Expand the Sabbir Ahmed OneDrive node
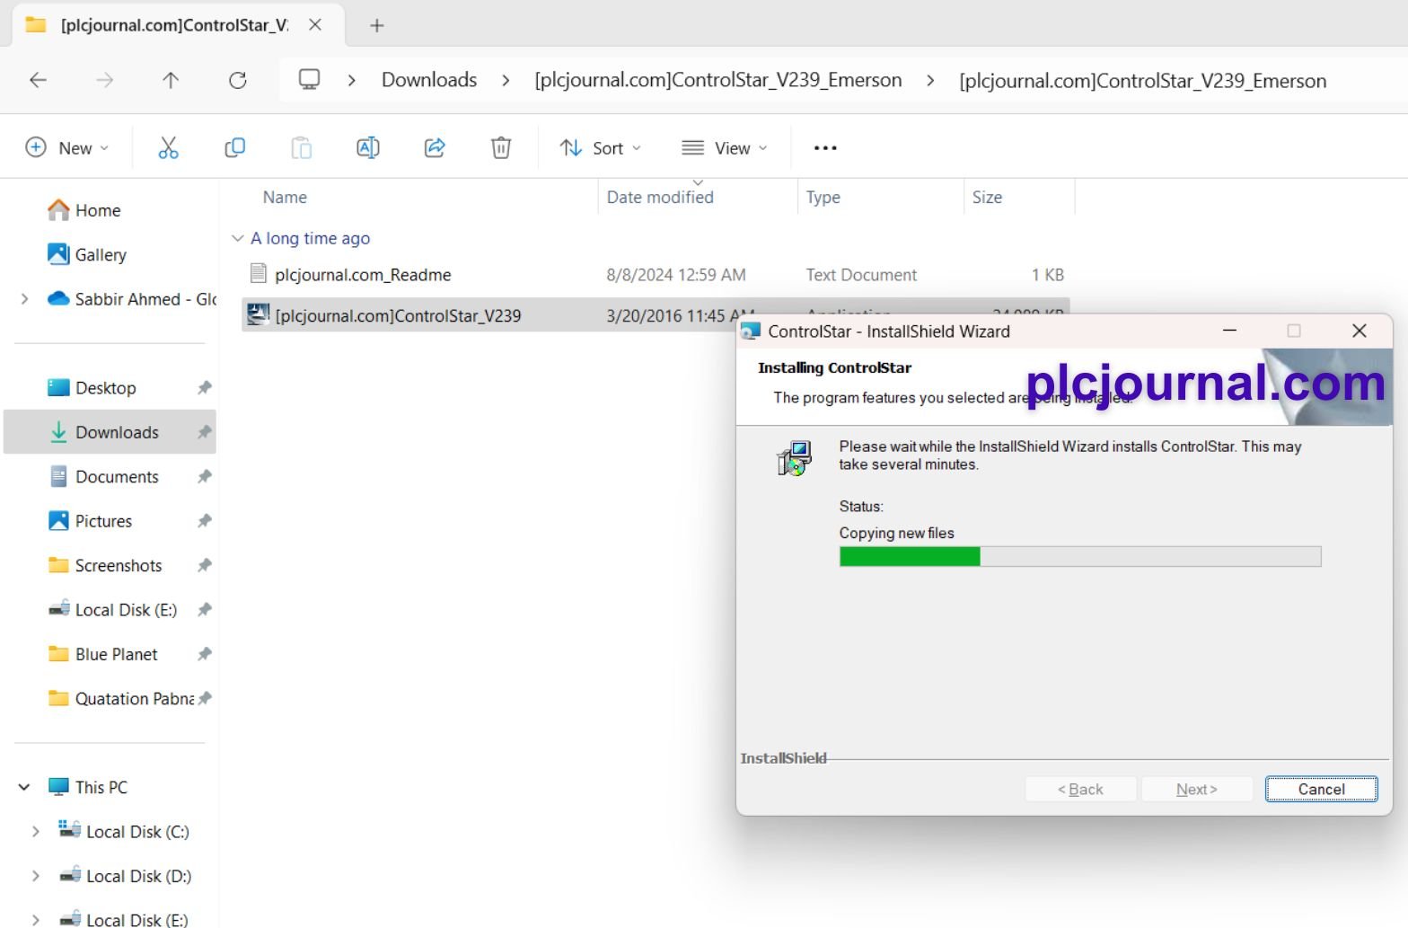The image size is (1408, 928). (x=24, y=299)
